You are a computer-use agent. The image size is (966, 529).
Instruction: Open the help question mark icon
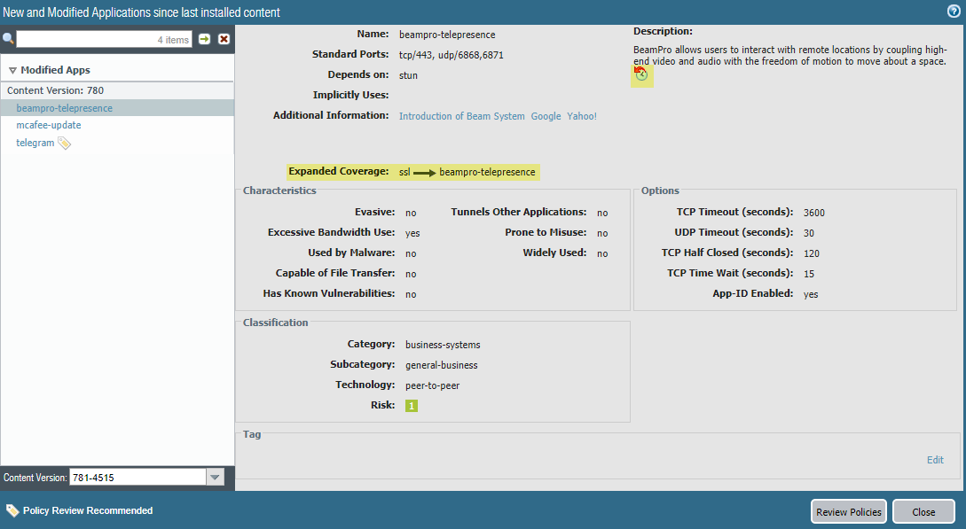[954, 12]
